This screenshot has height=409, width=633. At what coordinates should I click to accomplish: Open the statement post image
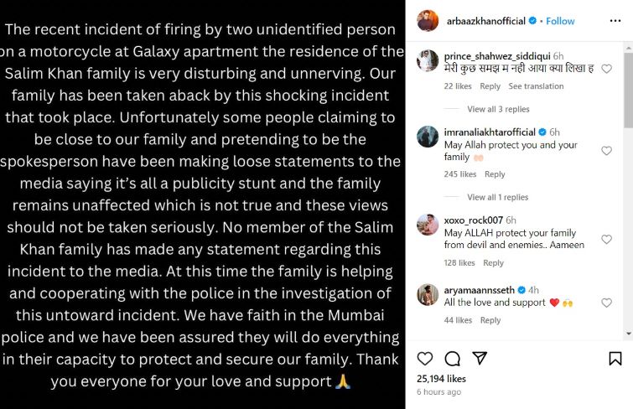coord(203,204)
